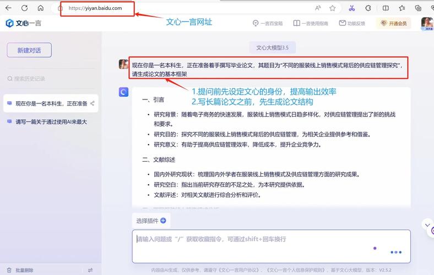This screenshot has width=434, height=275.
Task: Click the message input box placeholder
Action: pos(211,239)
